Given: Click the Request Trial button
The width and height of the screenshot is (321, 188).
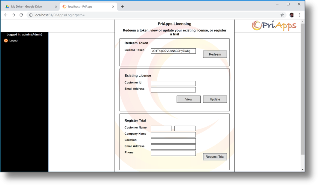Looking at the screenshot, I should pyautogui.click(x=215, y=157).
